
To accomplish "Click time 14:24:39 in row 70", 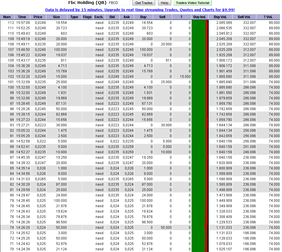I will pos(23,249).
